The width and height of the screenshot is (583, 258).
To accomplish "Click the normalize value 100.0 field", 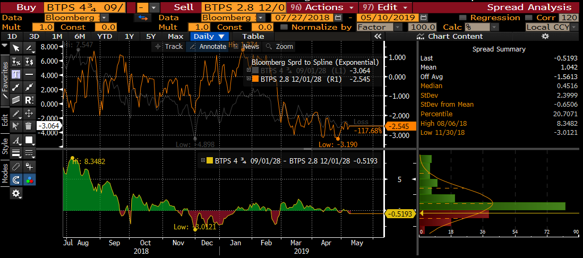I will coord(422,27).
